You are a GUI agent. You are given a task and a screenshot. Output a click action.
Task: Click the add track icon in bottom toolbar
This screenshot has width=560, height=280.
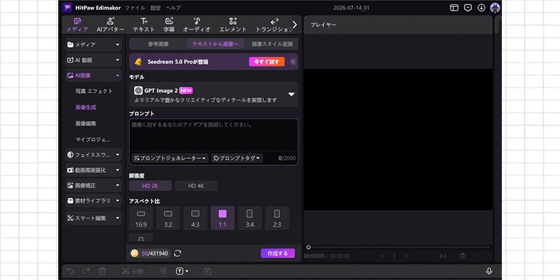(x=207, y=271)
